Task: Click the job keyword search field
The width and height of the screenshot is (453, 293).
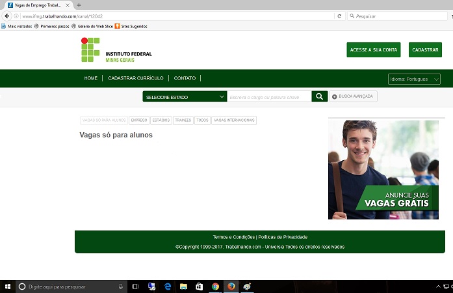Action: pyautogui.click(x=268, y=96)
